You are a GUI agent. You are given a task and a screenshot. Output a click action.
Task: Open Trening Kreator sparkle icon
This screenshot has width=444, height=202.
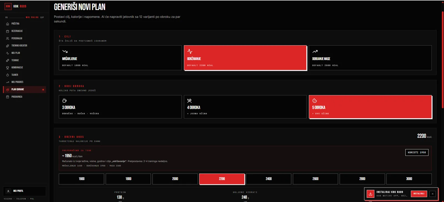[x=7, y=46]
